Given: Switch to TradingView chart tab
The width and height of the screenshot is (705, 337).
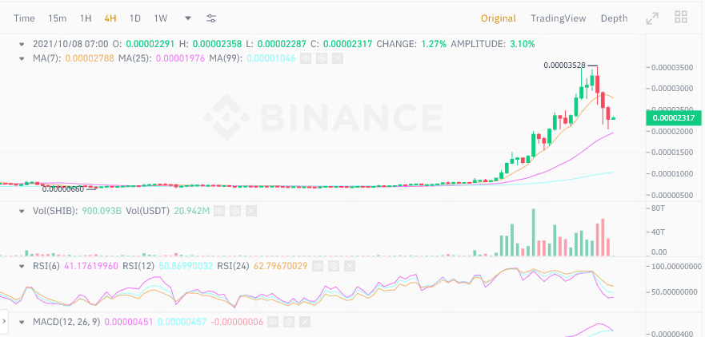Looking at the screenshot, I should 558,18.
